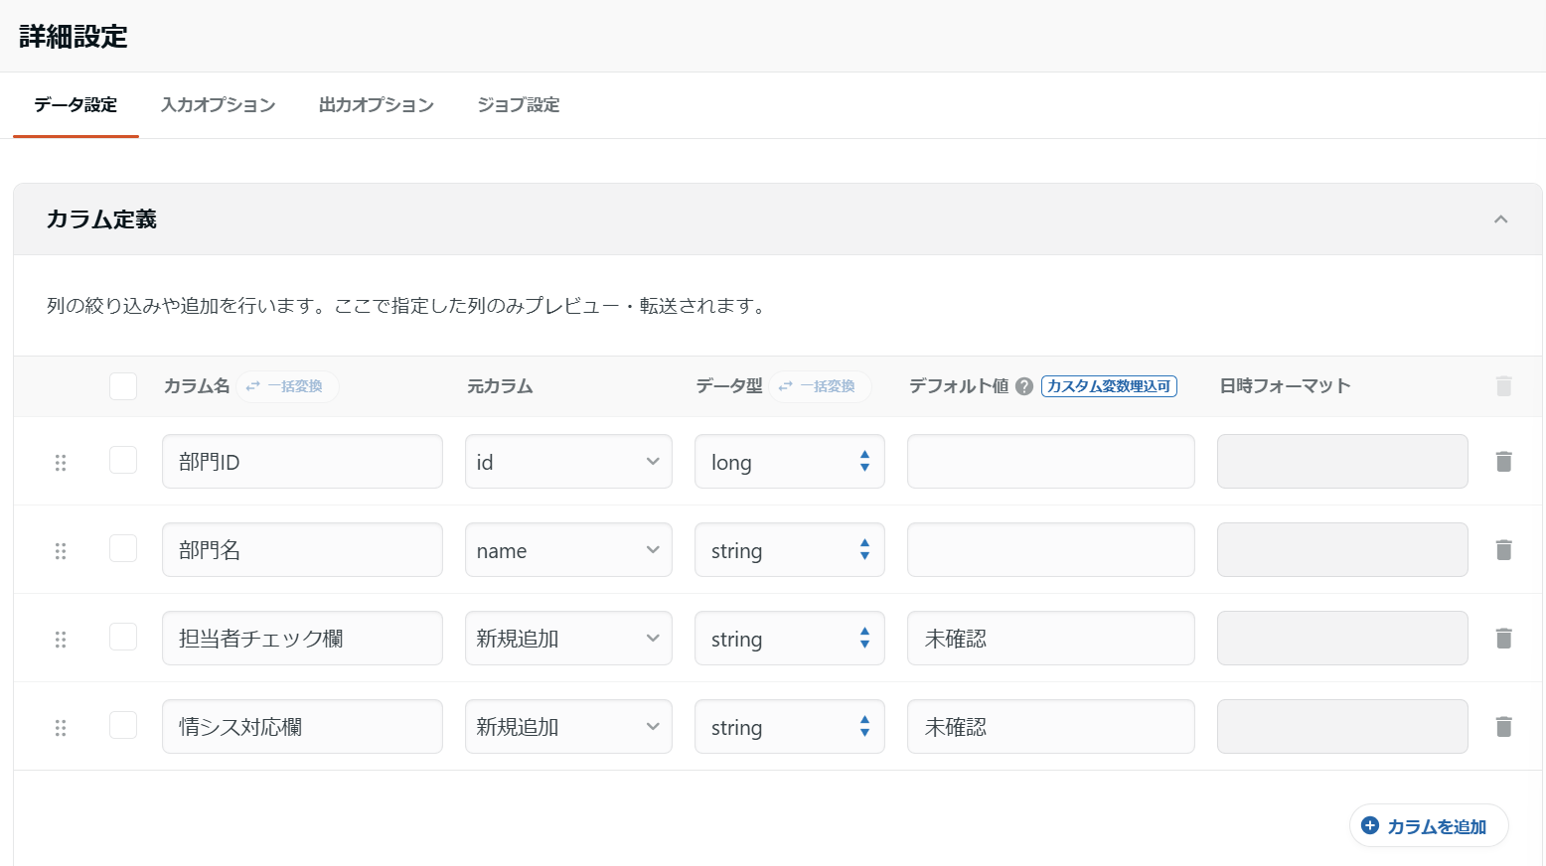Screen dimensions: 1546x866
Task: Open 元カラム dropdown for 担当者チェック欄 row
Action: tap(568, 638)
